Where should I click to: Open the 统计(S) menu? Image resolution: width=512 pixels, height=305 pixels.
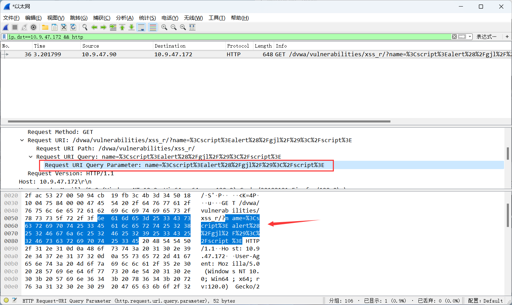coord(147,18)
